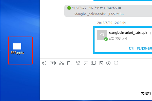Select the scissors screenshot tool

point(62,63)
